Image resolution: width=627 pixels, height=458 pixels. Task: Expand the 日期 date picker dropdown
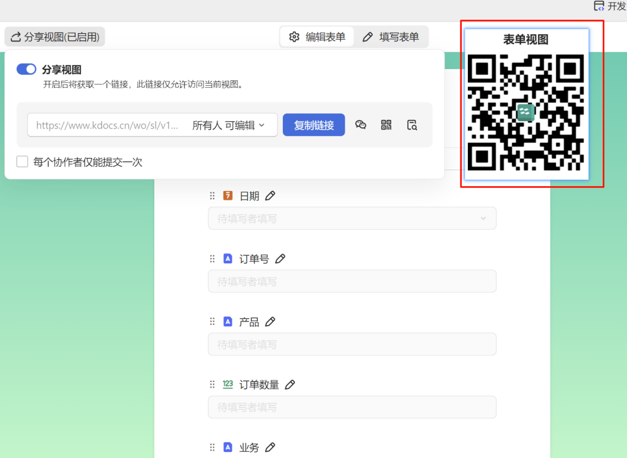pyautogui.click(x=483, y=219)
